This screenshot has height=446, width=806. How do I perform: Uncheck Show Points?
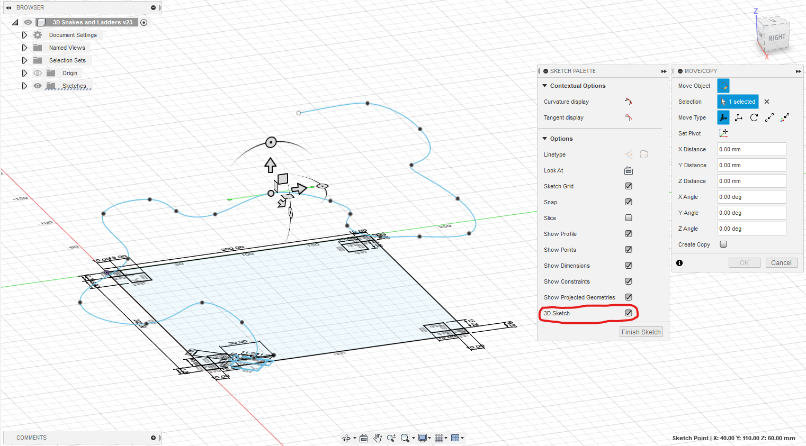pos(629,250)
